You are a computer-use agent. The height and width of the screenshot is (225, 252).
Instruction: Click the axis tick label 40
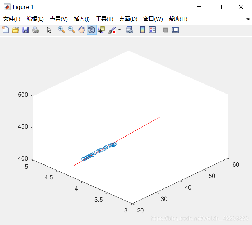point(188,187)
